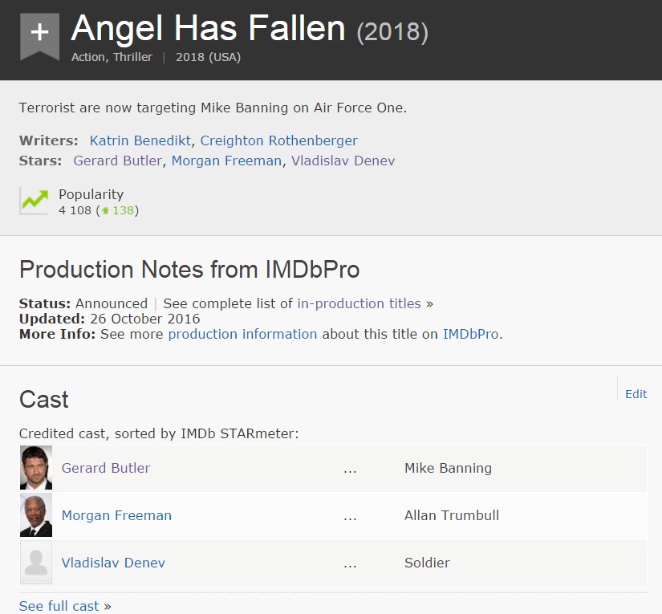
Task: Click the Angel Has Fallen title heading
Action: (208, 29)
